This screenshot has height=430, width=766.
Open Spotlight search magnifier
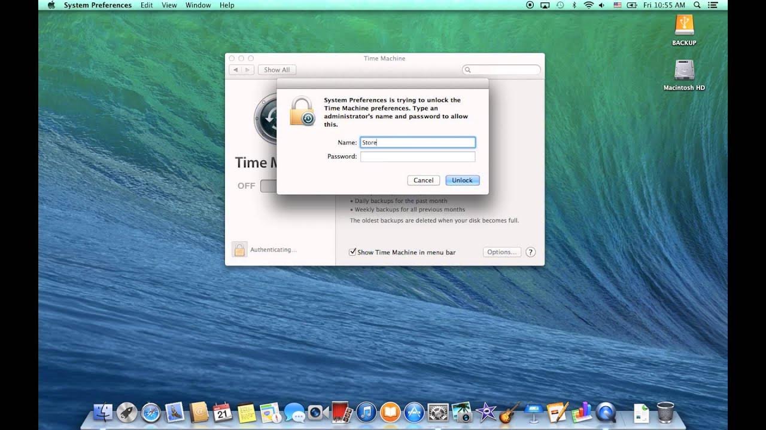click(697, 5)
